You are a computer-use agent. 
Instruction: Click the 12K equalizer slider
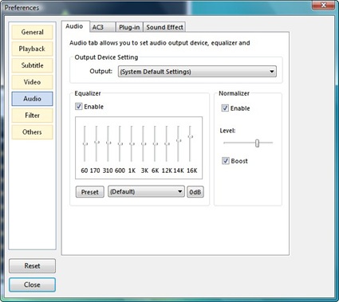[167, 143]
